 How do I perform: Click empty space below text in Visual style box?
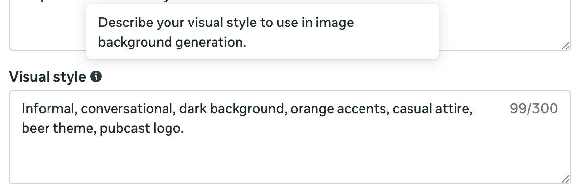click(x=290, y=160)
